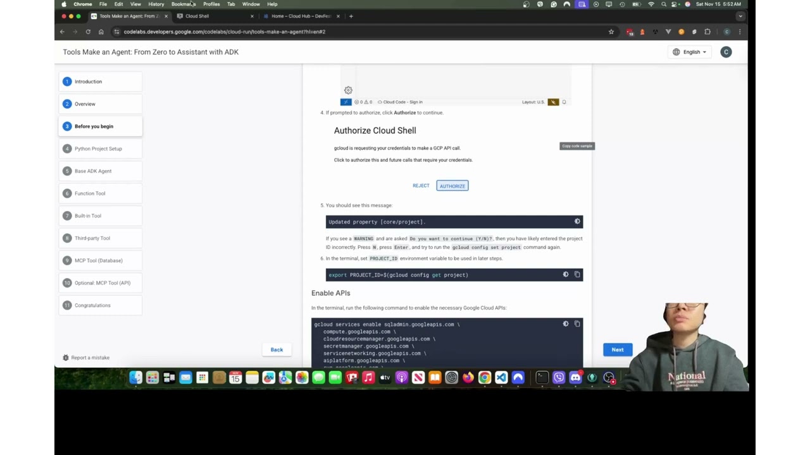The image size is (810, 455).
Task: Click the user account avatar in the codelab header
Action: tap(726, 52)
